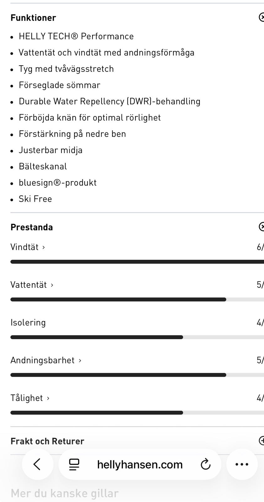Image resolution: width=264 pixels, height=502 pixels.
Task: Open the three-dot more options menu
Action: click(242, 464)
